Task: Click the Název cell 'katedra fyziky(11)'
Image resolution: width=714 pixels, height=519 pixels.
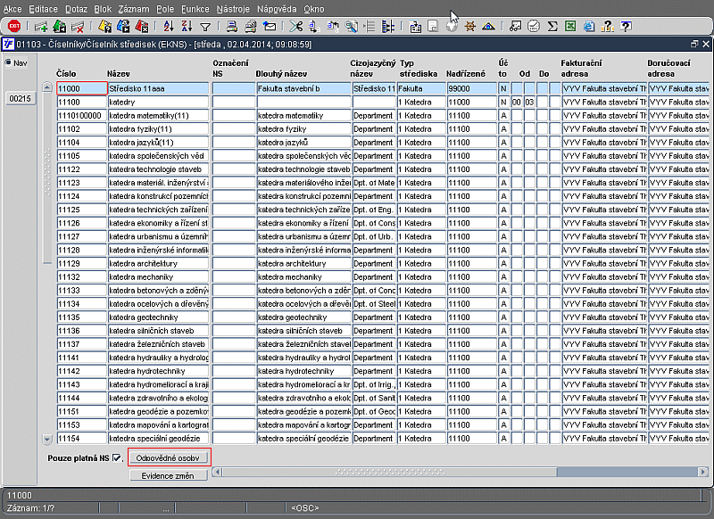Action: 158,128
